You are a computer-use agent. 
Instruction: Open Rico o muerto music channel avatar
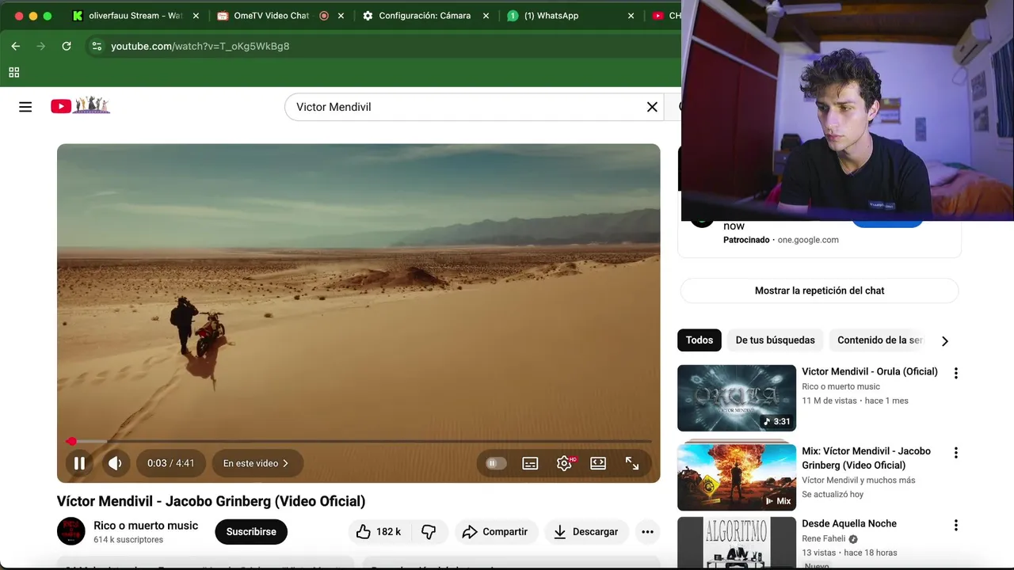coord(71,531)
